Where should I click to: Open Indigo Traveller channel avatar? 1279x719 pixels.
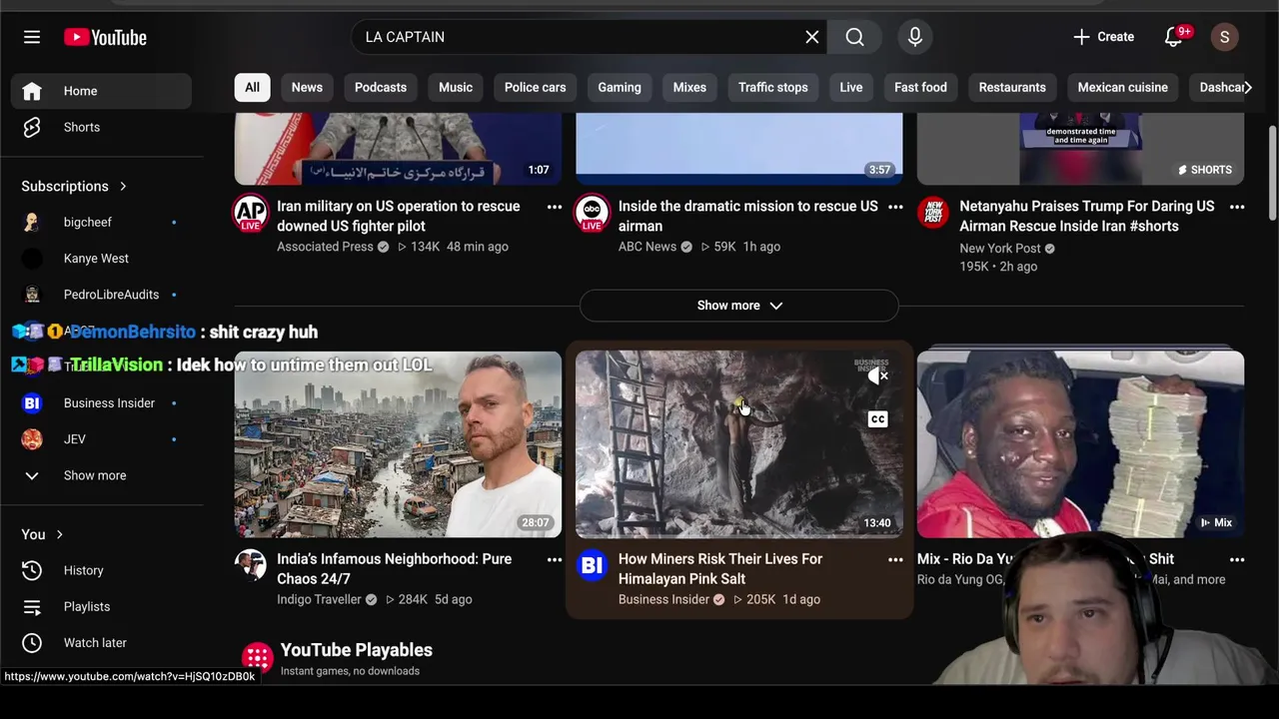251,564
